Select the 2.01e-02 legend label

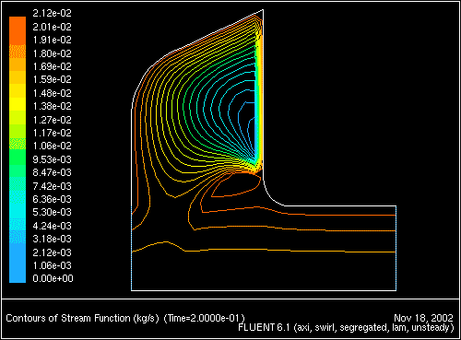[52, 27]
